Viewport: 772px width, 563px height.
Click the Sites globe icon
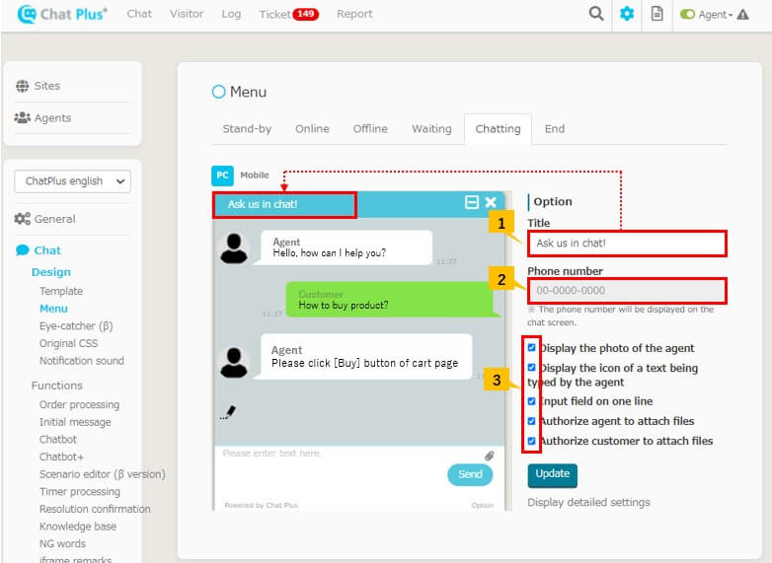tap(22, 86)
